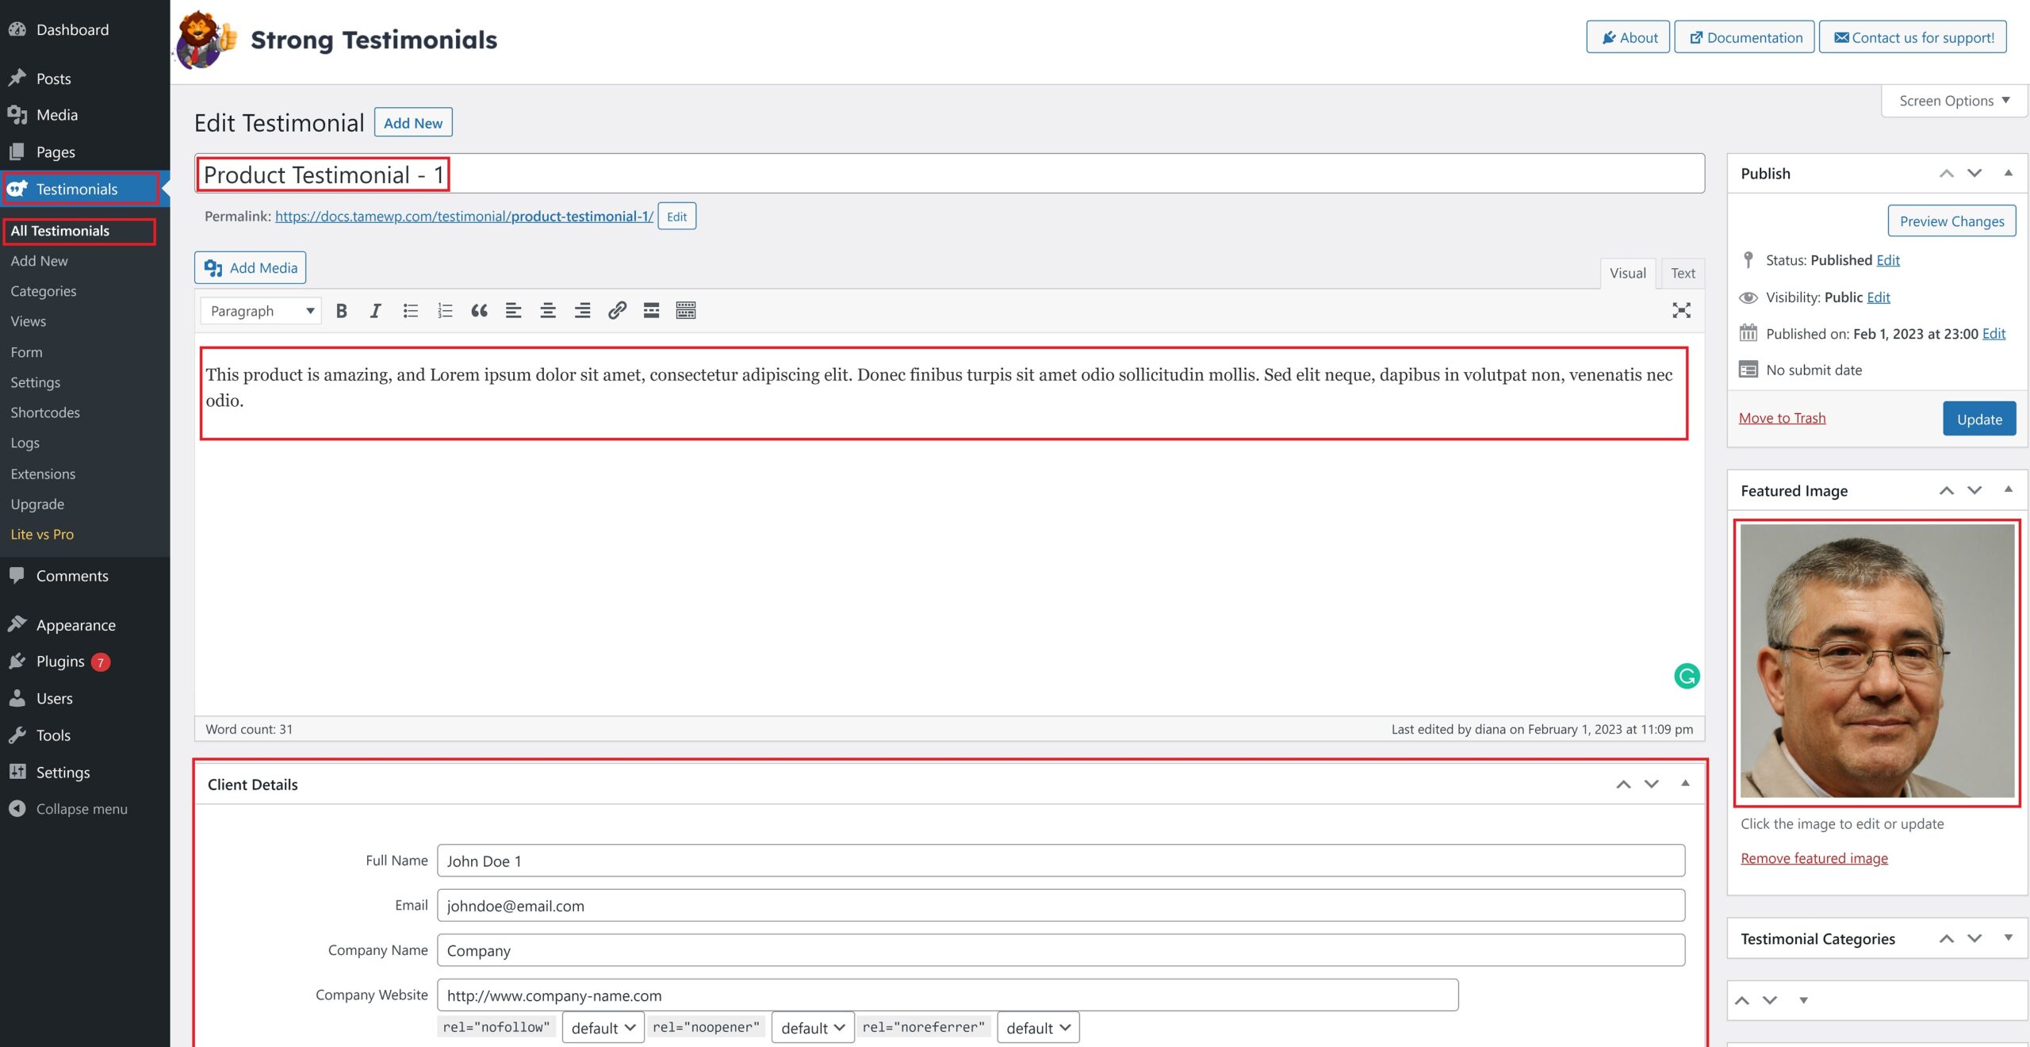
Task: Open the Documentation button
Action: click(x=1745, y=37)
